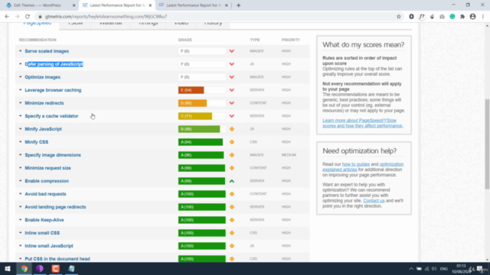Image resolution: width=490 pixels, height=275 pixels.
Task: Expand the Minify JavaScript row triangle
Action: (21, 129)
